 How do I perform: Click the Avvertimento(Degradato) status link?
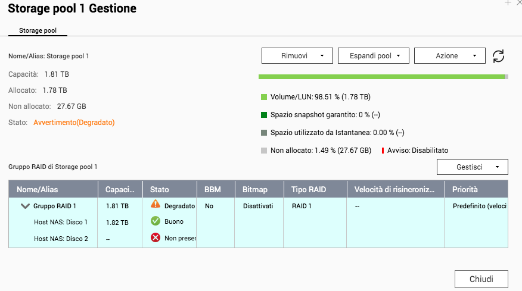(x=74, y=123)
